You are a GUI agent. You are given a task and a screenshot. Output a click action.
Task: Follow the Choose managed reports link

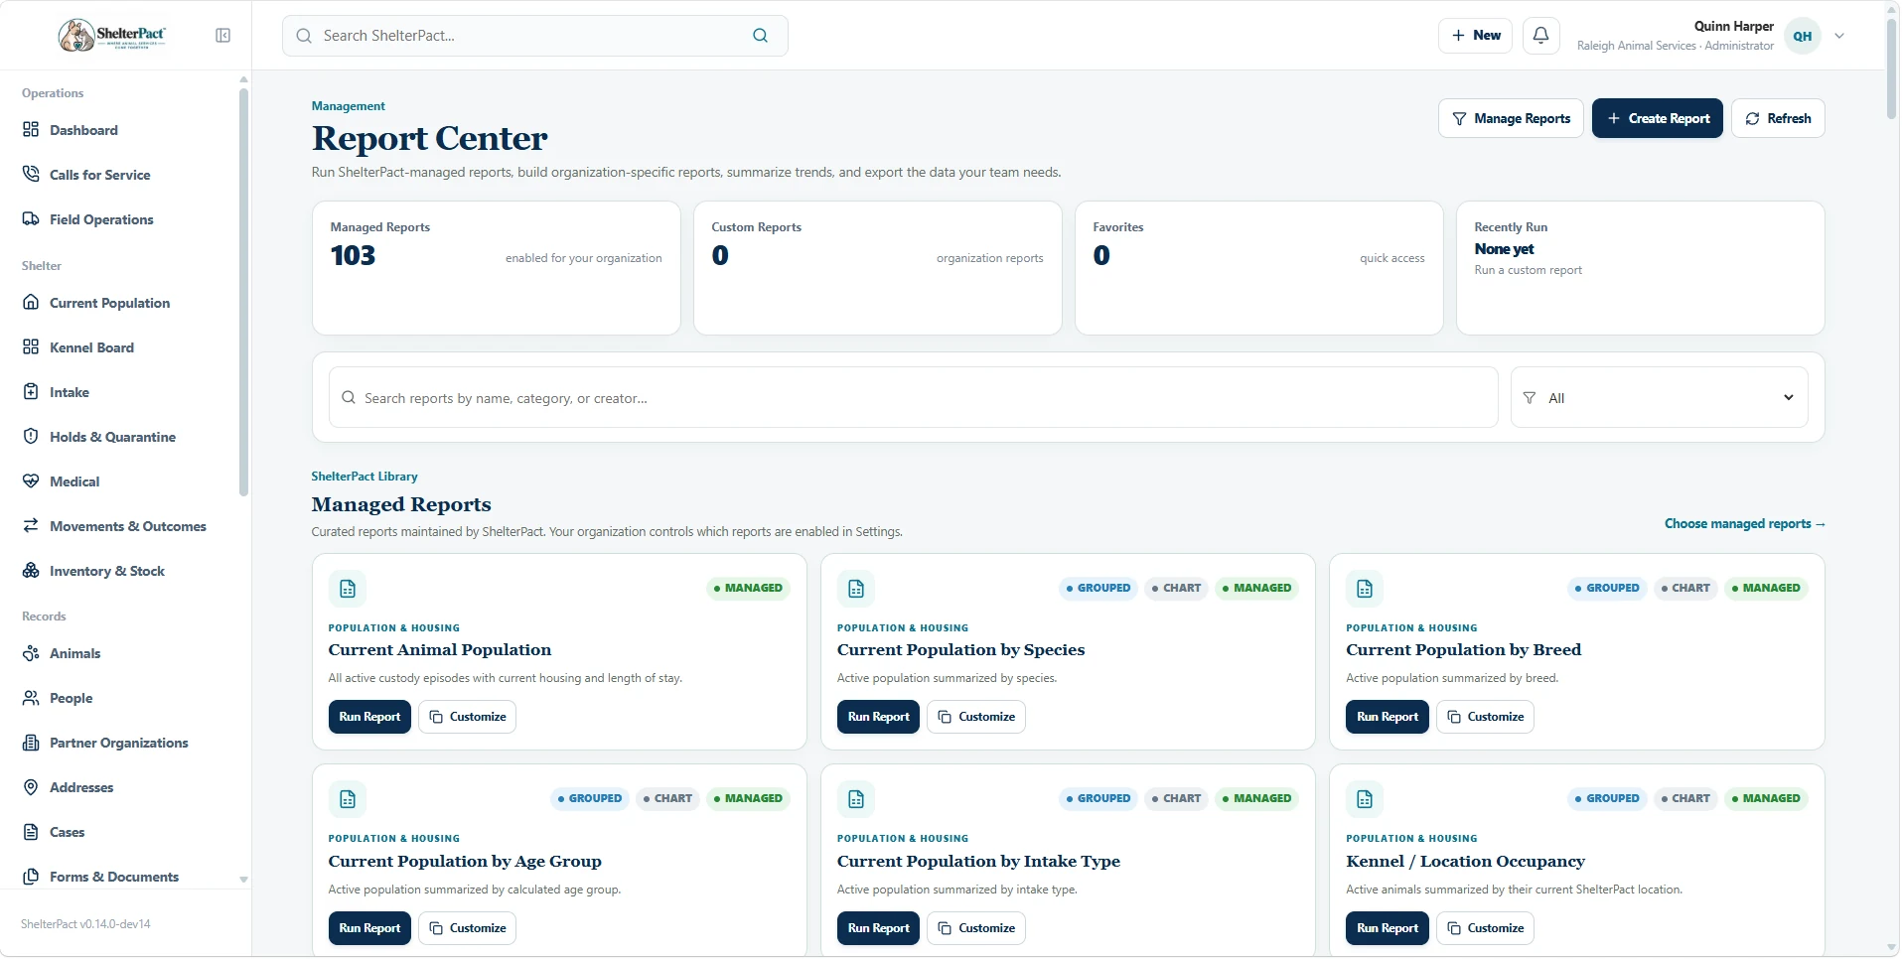click(1745, 524)
